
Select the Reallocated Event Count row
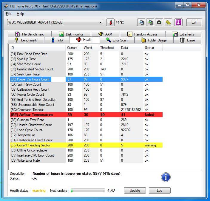(87, 140)
